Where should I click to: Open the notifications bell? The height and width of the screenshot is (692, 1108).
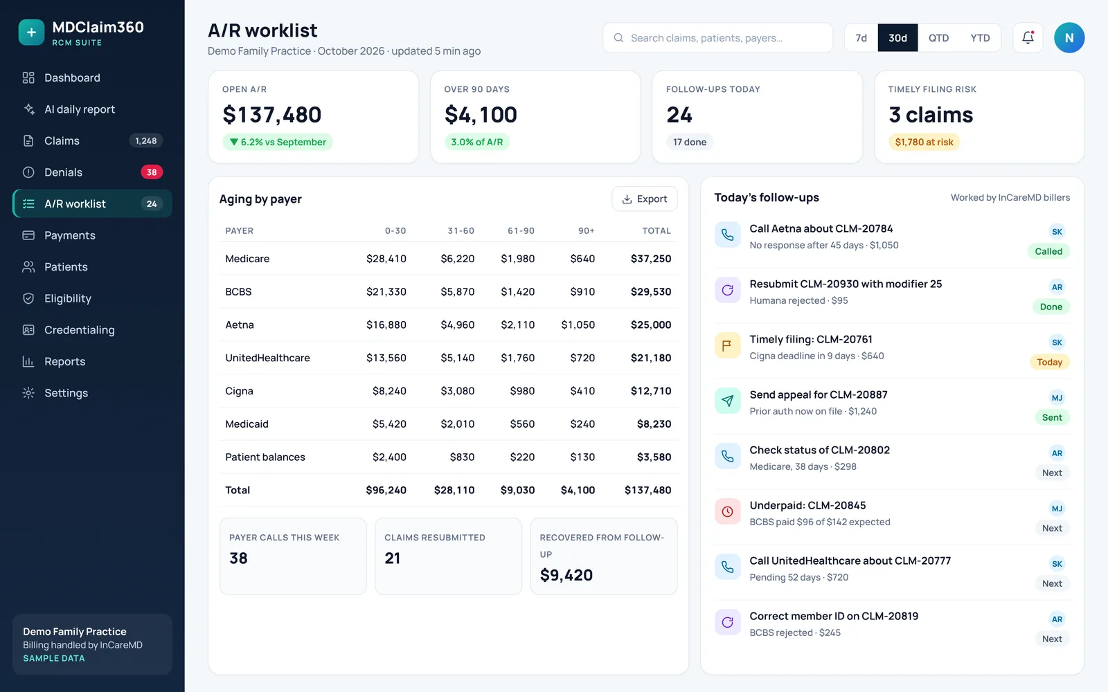pyautogui.click(x=1028, y=38)
